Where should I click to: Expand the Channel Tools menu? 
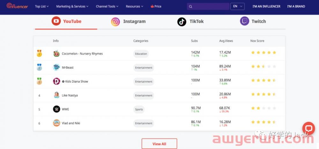point(107,6)
